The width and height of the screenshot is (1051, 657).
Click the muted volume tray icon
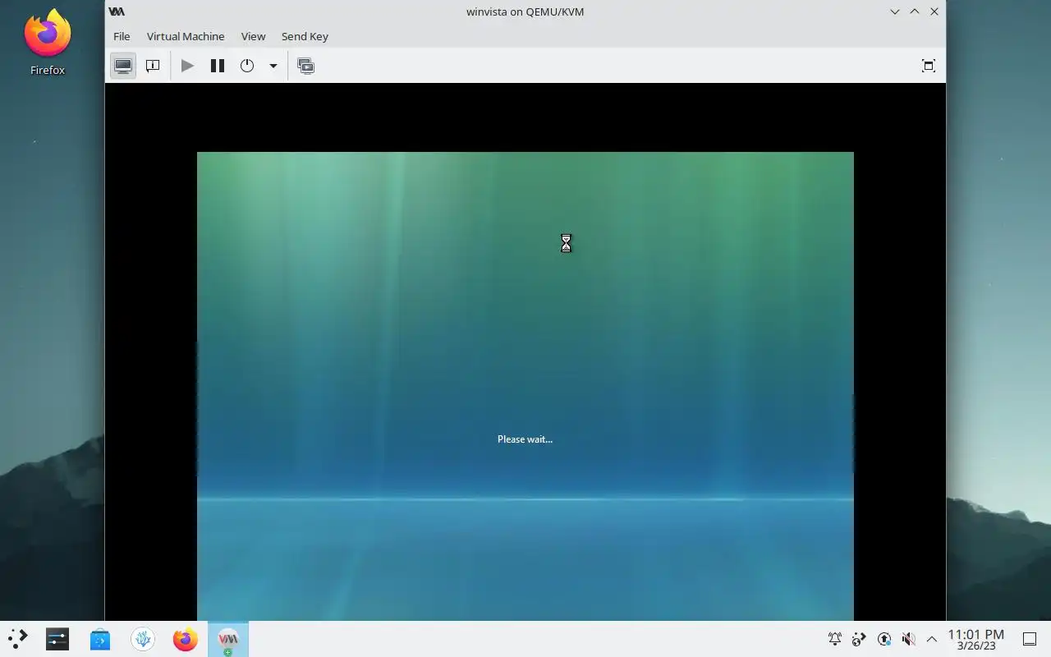tap(908, 639)
